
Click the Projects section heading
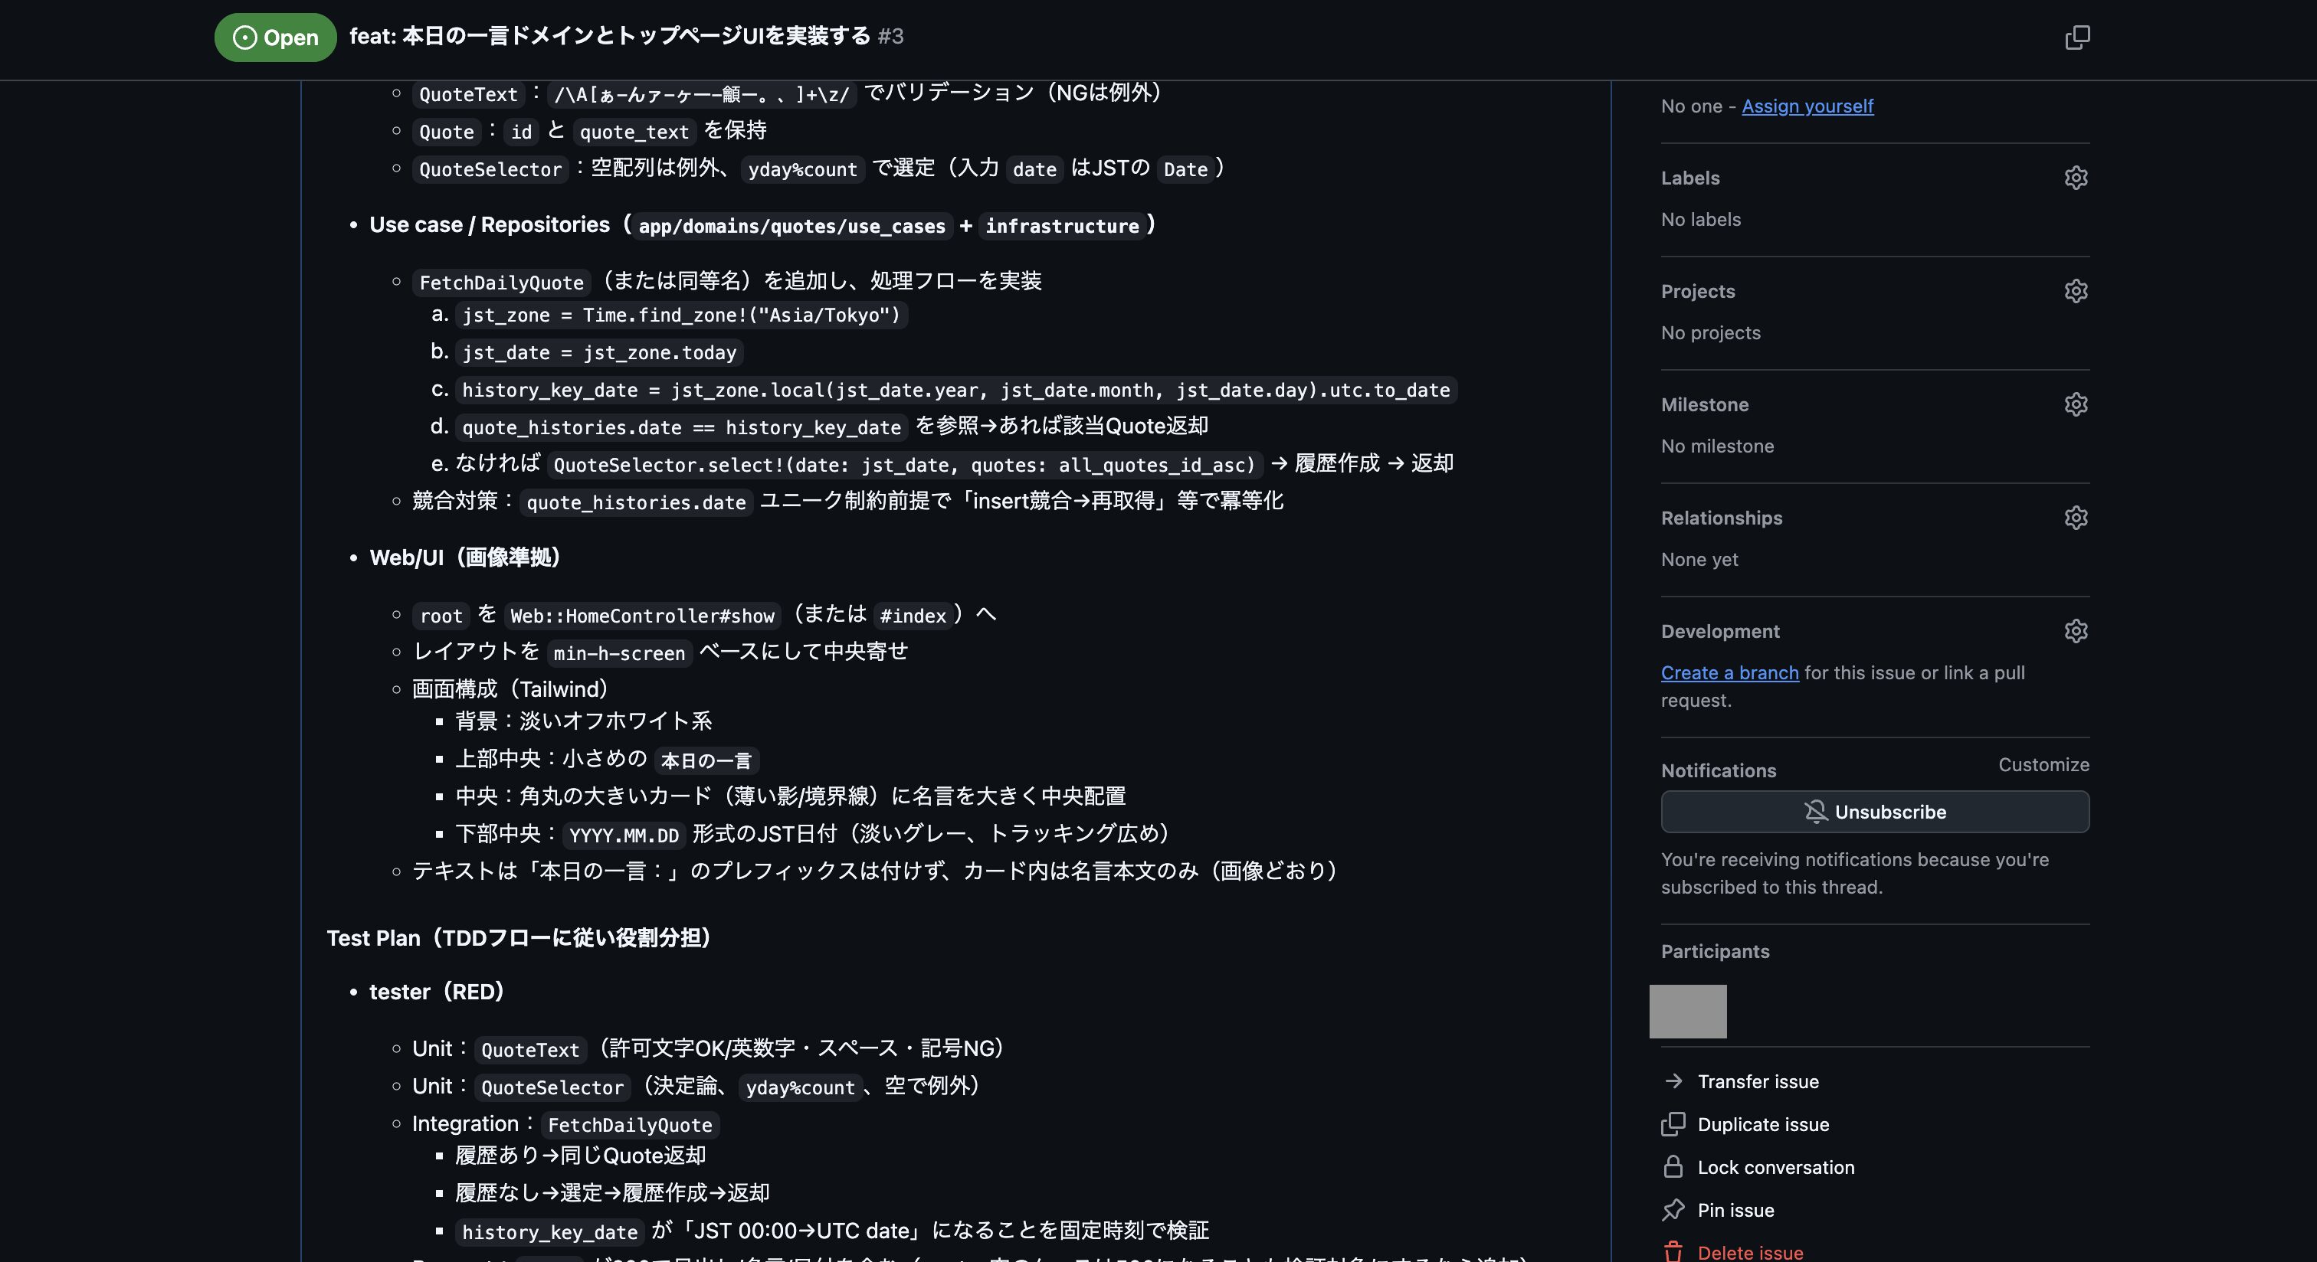pos(1697,291)
